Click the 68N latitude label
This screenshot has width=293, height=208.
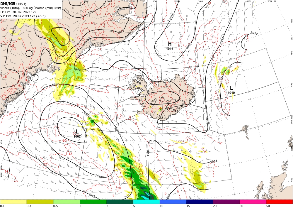(291, 21)
